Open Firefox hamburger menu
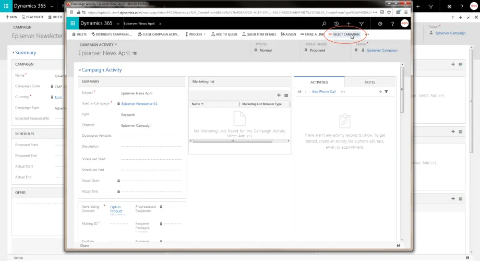The width and height of the screenshot is (480, 261). (x=406, y=13)
